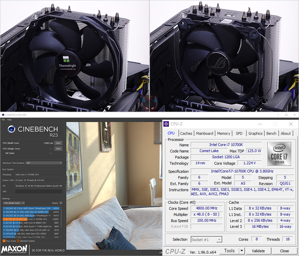Click the brown Identical System legend swatch
The height and width of the screenshot is (256, 299).
pyautogui.click(x=18, y=241)
